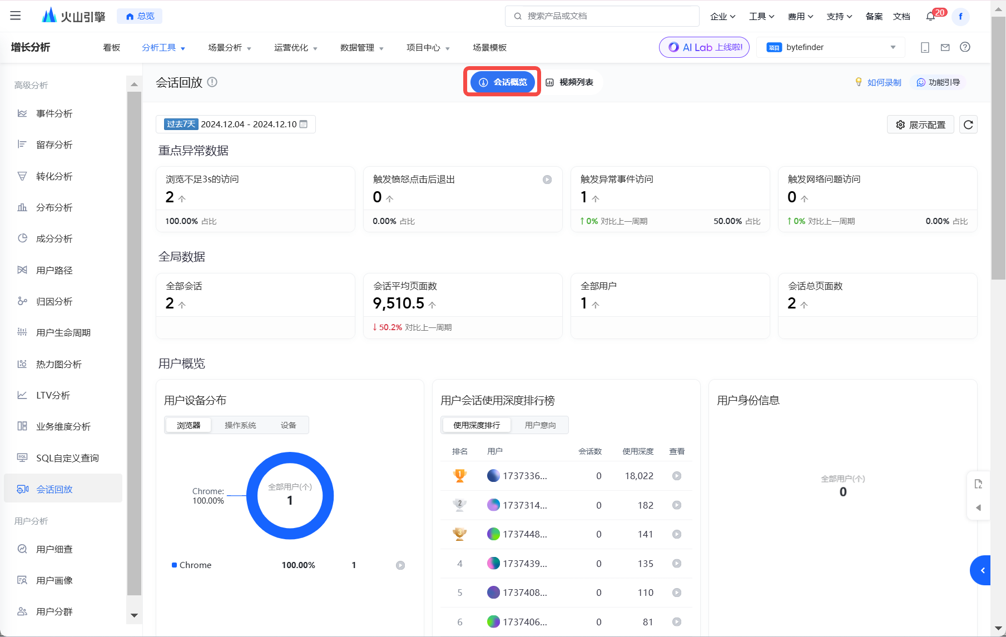Open 用户生命周期 in sidebar
1006x637 pixels.
tap(63, 332)
